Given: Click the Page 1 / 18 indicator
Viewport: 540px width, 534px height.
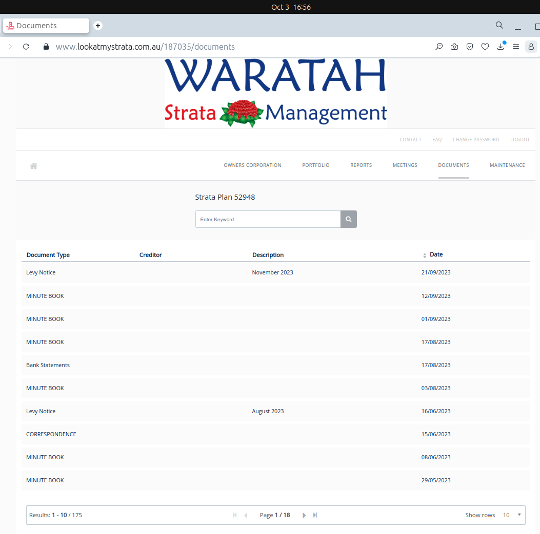Looking at the screenshot, I should click(275, 515).
